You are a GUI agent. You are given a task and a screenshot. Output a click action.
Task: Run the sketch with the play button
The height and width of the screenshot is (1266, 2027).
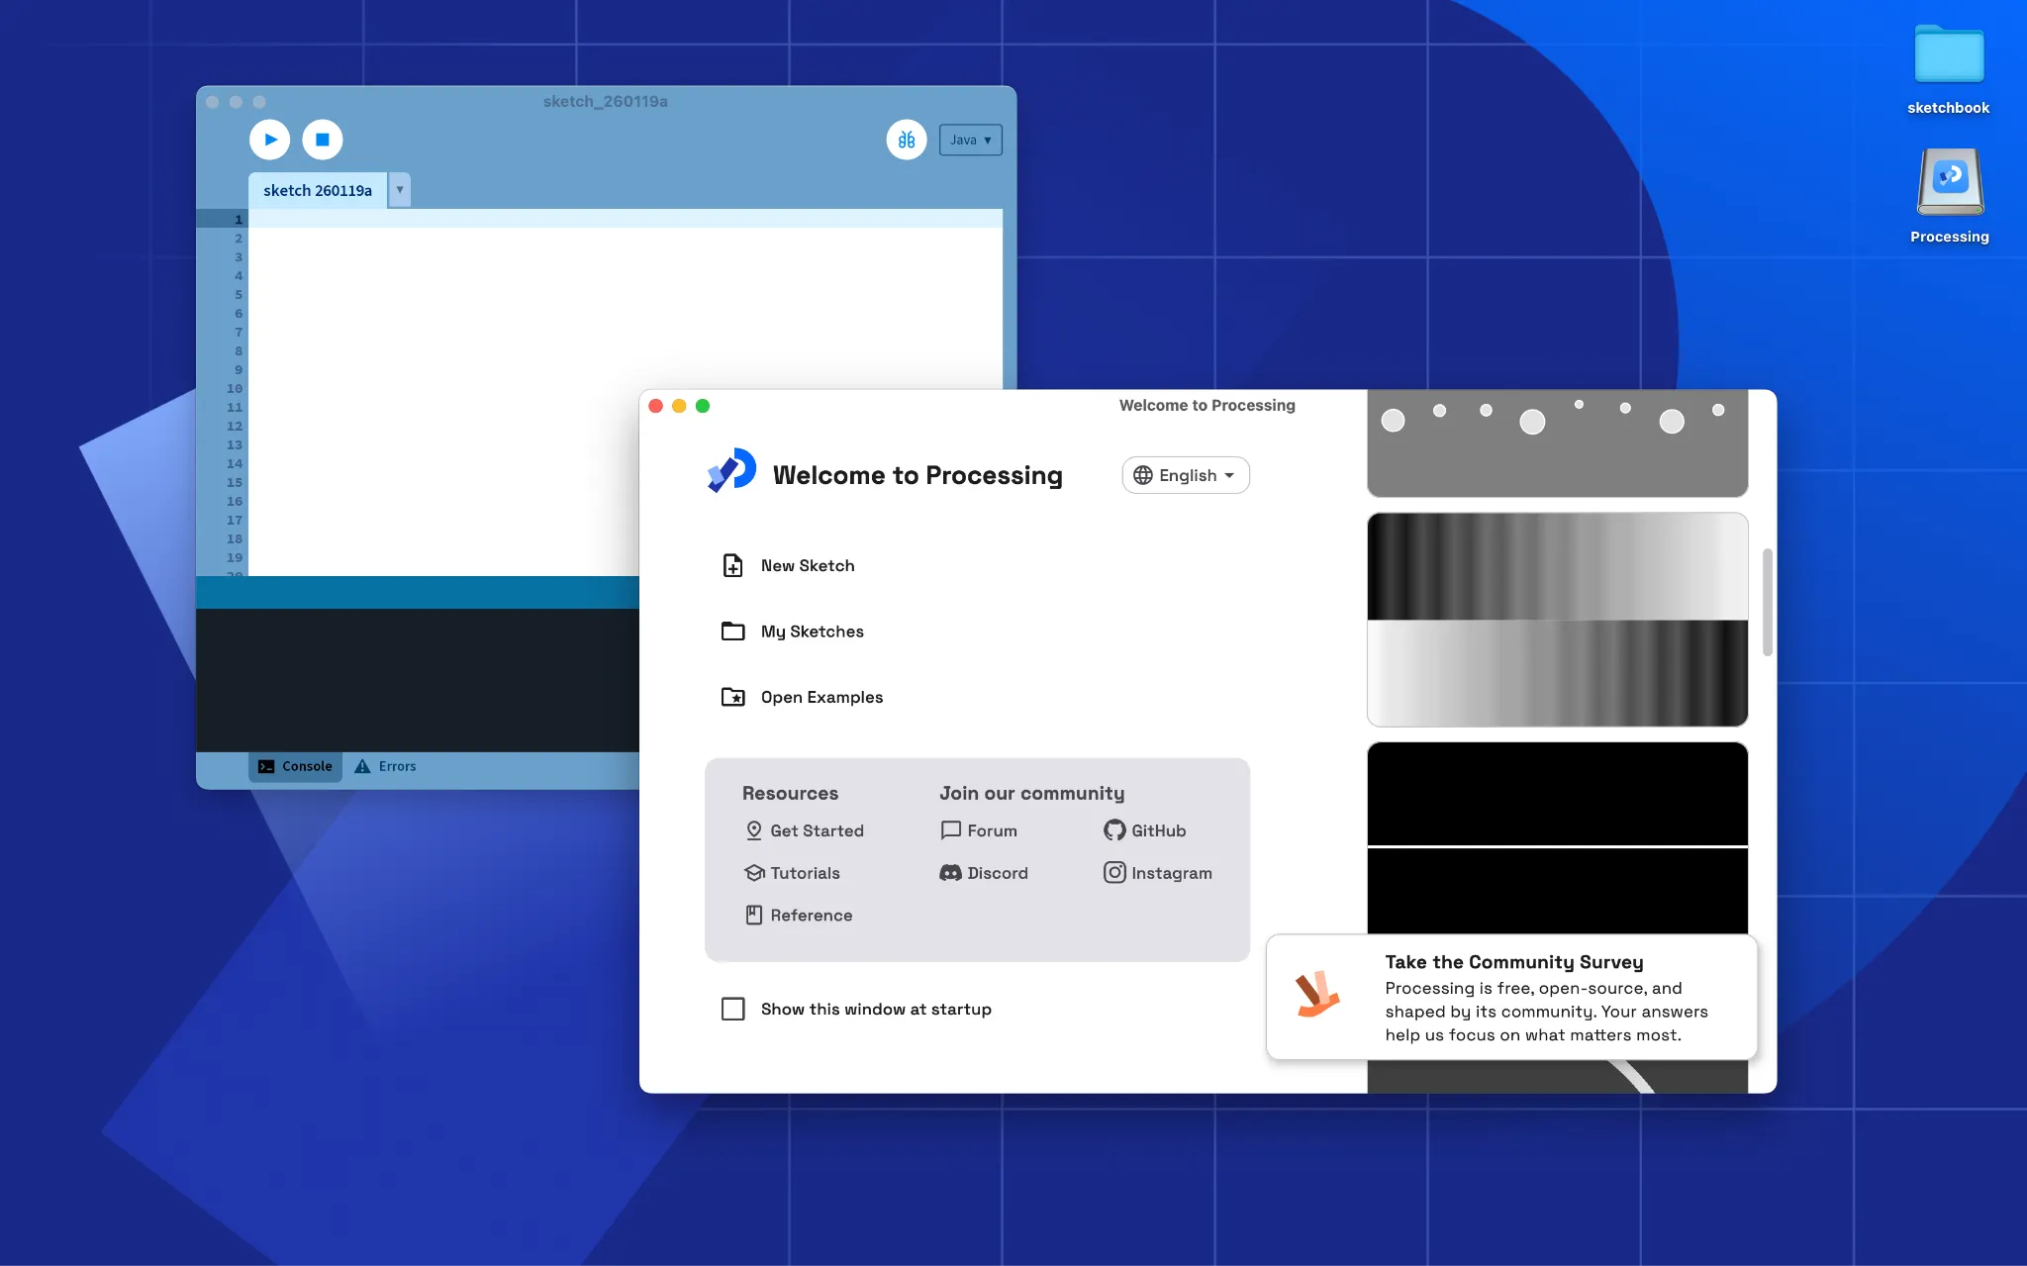coord(269,140)
